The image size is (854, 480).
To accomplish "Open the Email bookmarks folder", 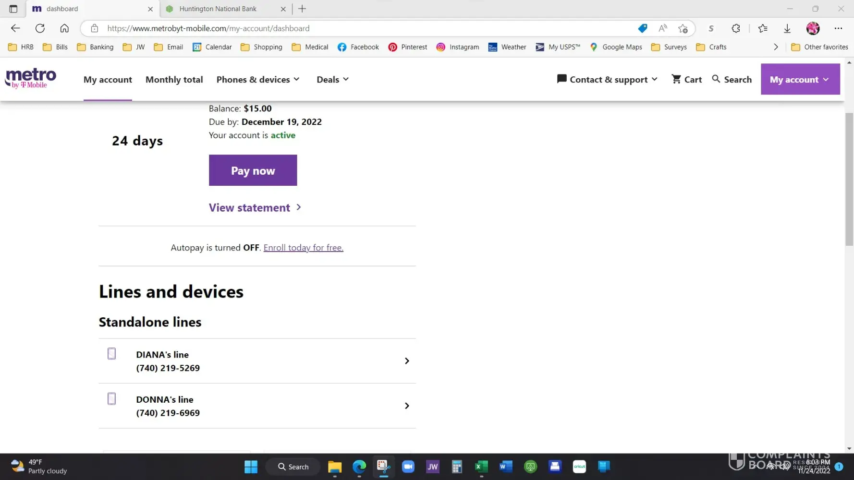I will click(x=169, y=47).
